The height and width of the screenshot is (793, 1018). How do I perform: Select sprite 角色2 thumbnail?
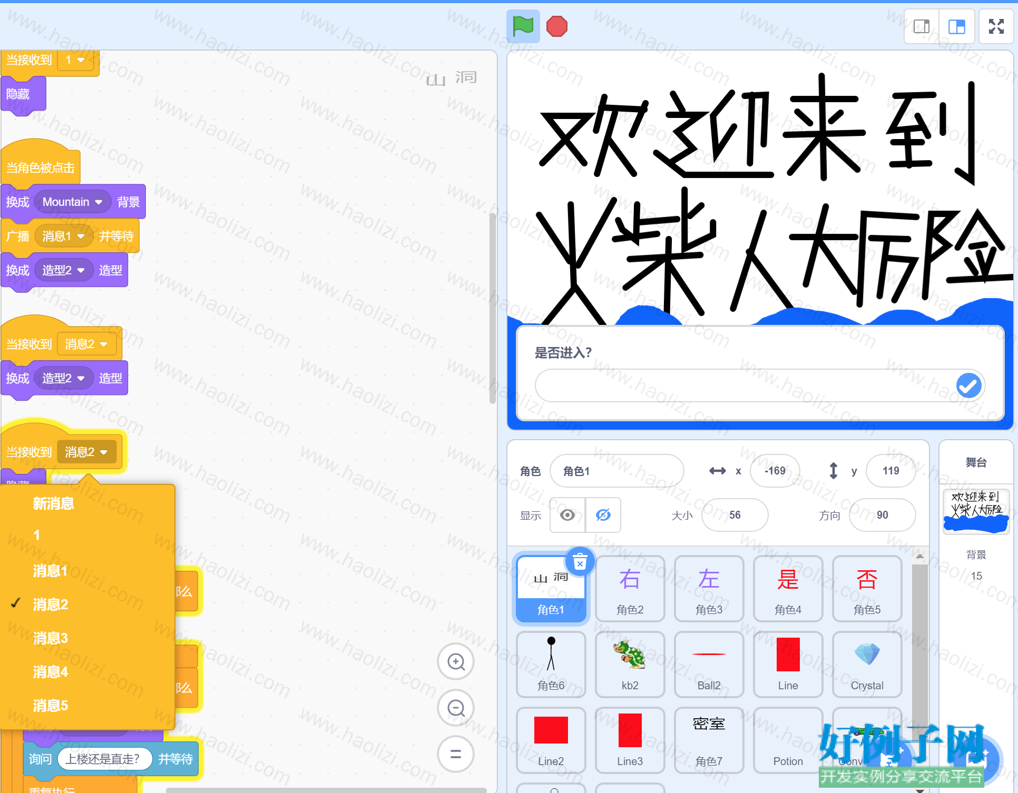click(630, 589)
